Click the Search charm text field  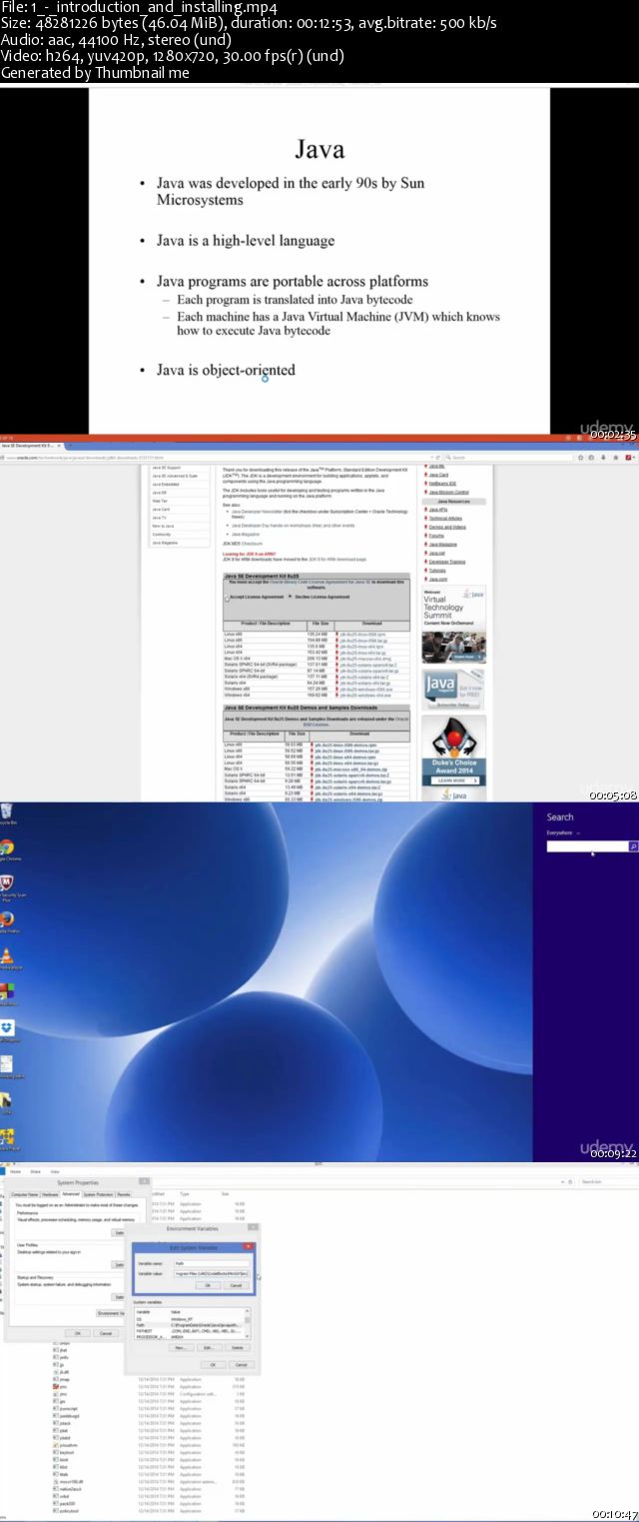(586, 846)
